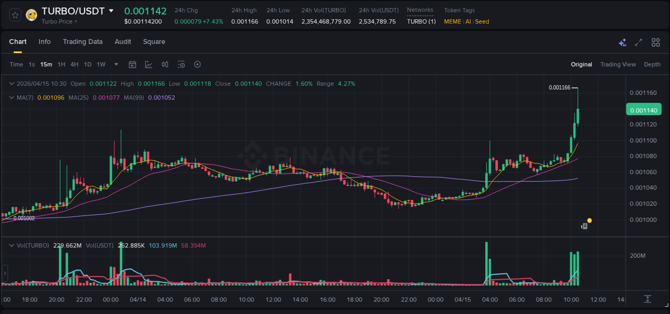Viewport: 670px width, 314px height.
Task: Select the chart style icon next to calendar
Action: coord(148,64)
